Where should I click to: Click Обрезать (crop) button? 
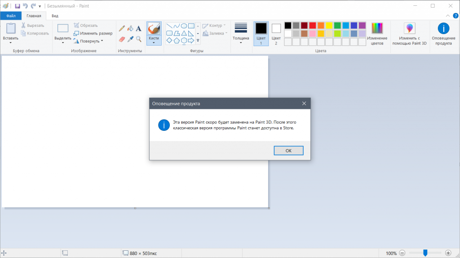coord(86,26)
